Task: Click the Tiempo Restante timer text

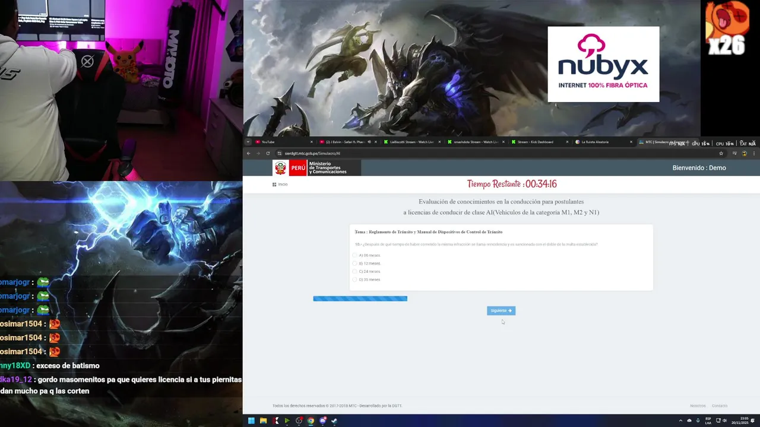Action: [512, 184]
